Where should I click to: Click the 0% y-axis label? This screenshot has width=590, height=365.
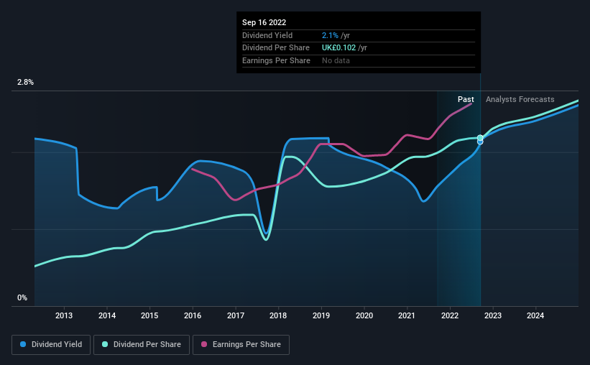[x=22, y=297]
